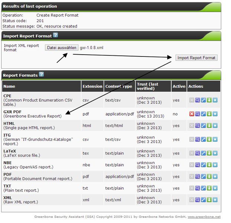Verify the CPE report format
This screenshot has width=231, height=223.
click(215, 100)
